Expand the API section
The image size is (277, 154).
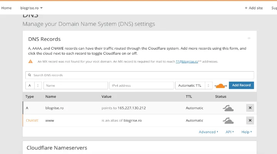click(x=230, y=132)
